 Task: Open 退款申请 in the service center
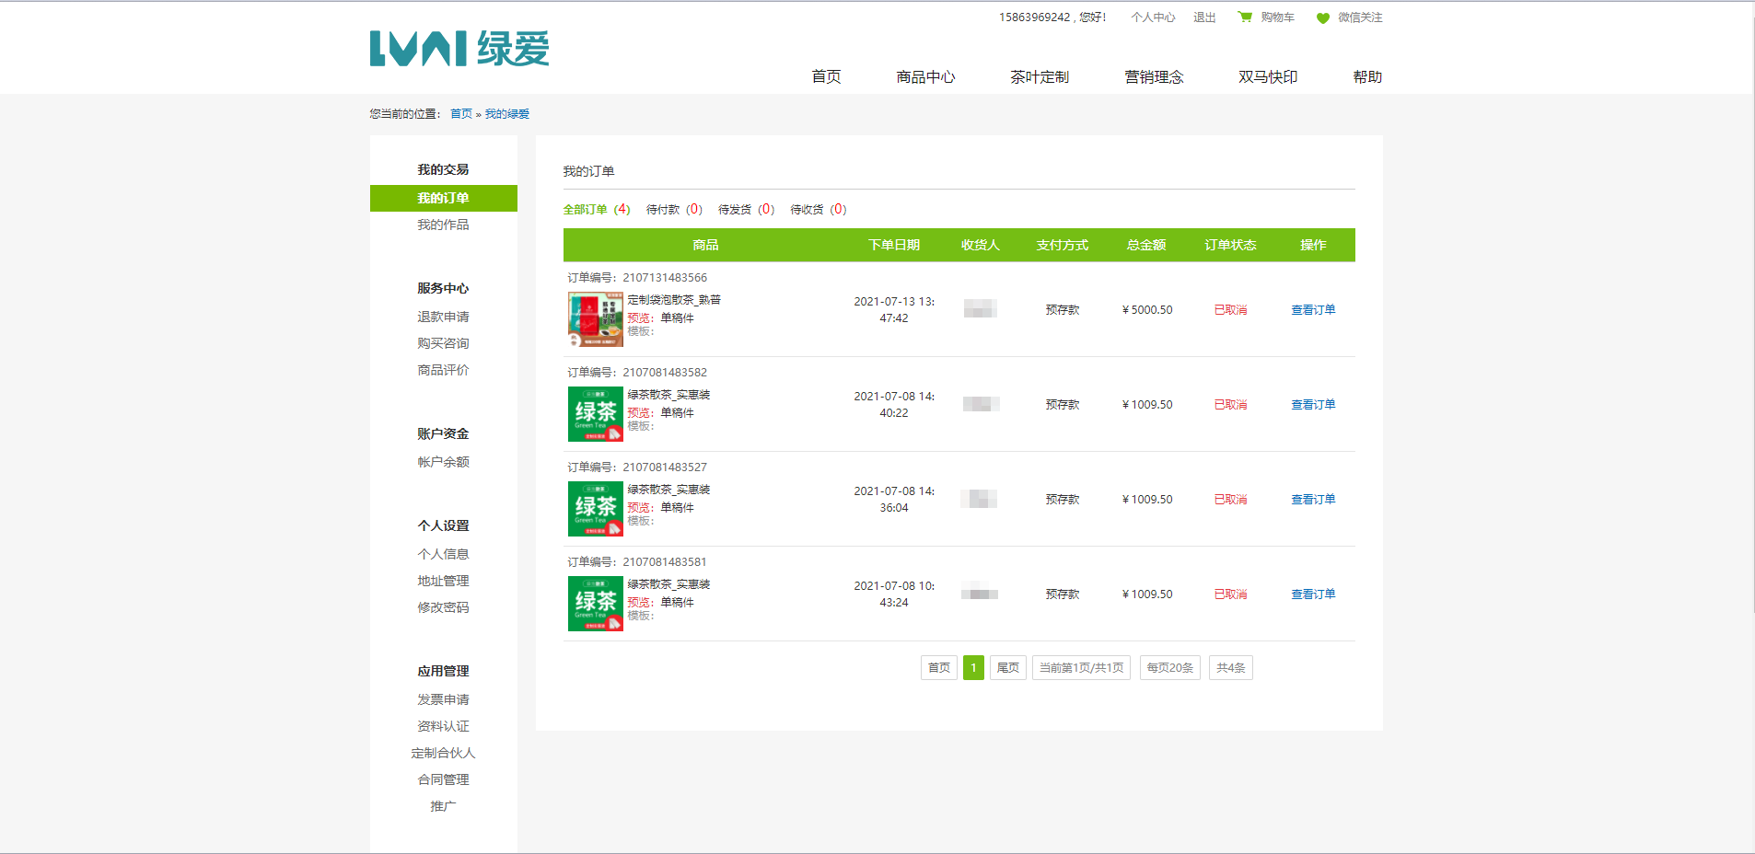pyautogui.click(x=443, y=317)
